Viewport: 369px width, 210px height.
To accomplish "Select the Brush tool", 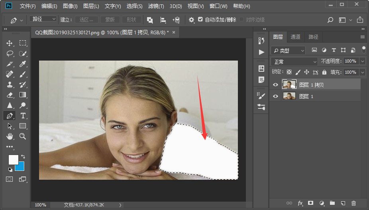I will (23, 75).
